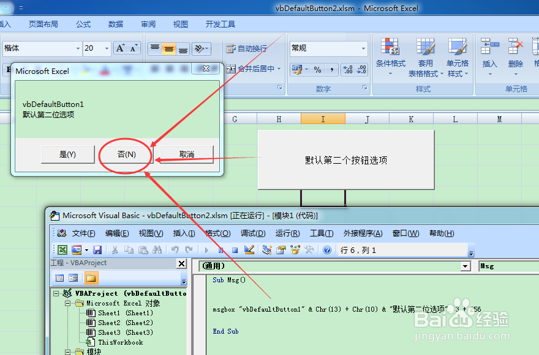Click the Top Align icon in Excel ribbon
Screen dimensions: 539x355
click(x=155, y=48)
